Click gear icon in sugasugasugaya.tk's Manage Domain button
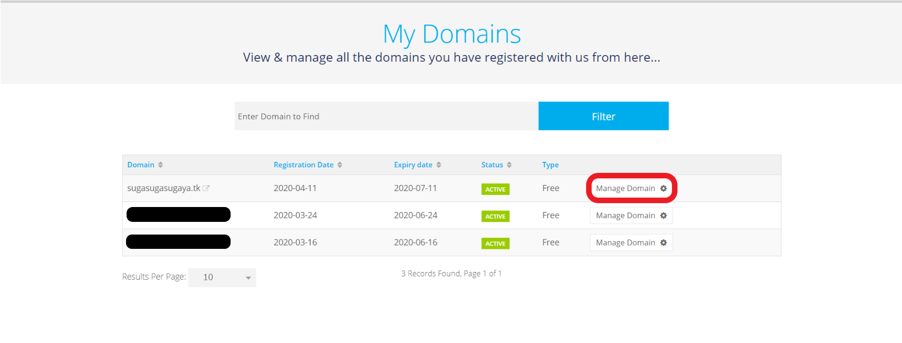The image size is (902, 343). [x=663, y=188]
